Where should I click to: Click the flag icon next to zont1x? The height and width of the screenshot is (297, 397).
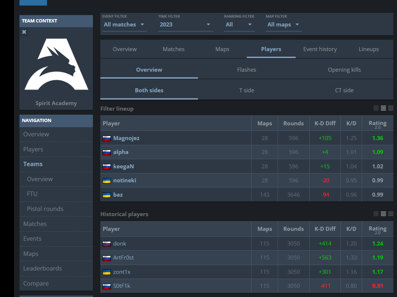click(x=107, y=272)
